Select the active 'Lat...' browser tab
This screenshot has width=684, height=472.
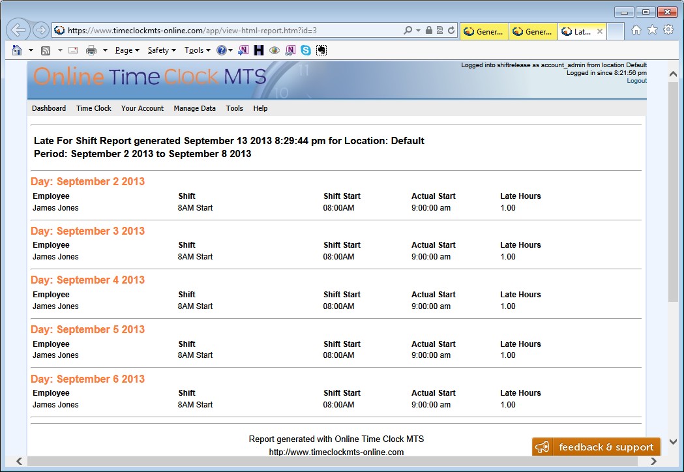click(582, 31)
